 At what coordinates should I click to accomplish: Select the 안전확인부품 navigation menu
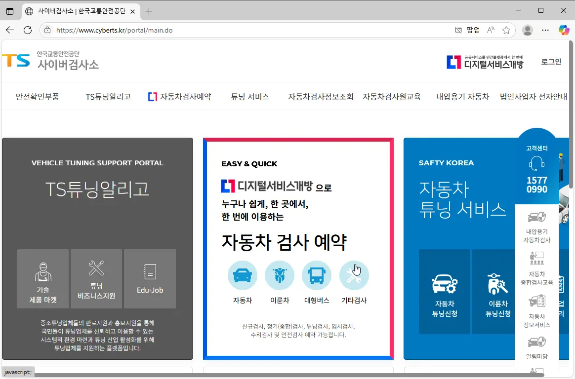click(x=37, y=97)
